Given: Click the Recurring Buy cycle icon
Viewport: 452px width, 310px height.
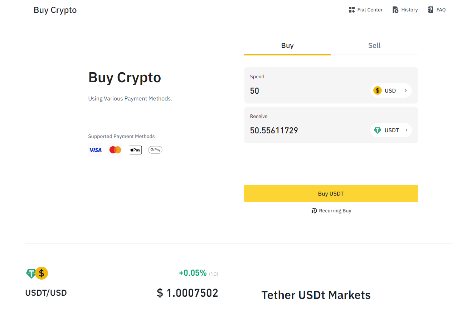Looking at the screenshot, I should [314, 211].
